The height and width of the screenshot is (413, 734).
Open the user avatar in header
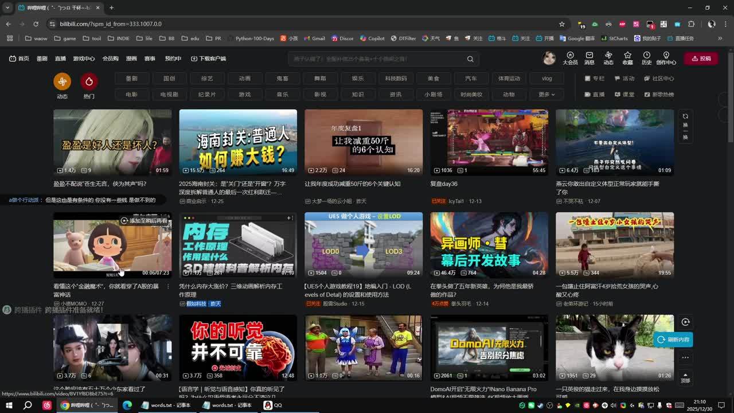click(x=549, y=58)
